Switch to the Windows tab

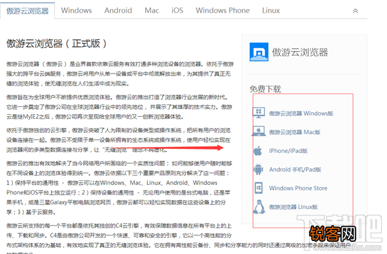click(77, 10)
